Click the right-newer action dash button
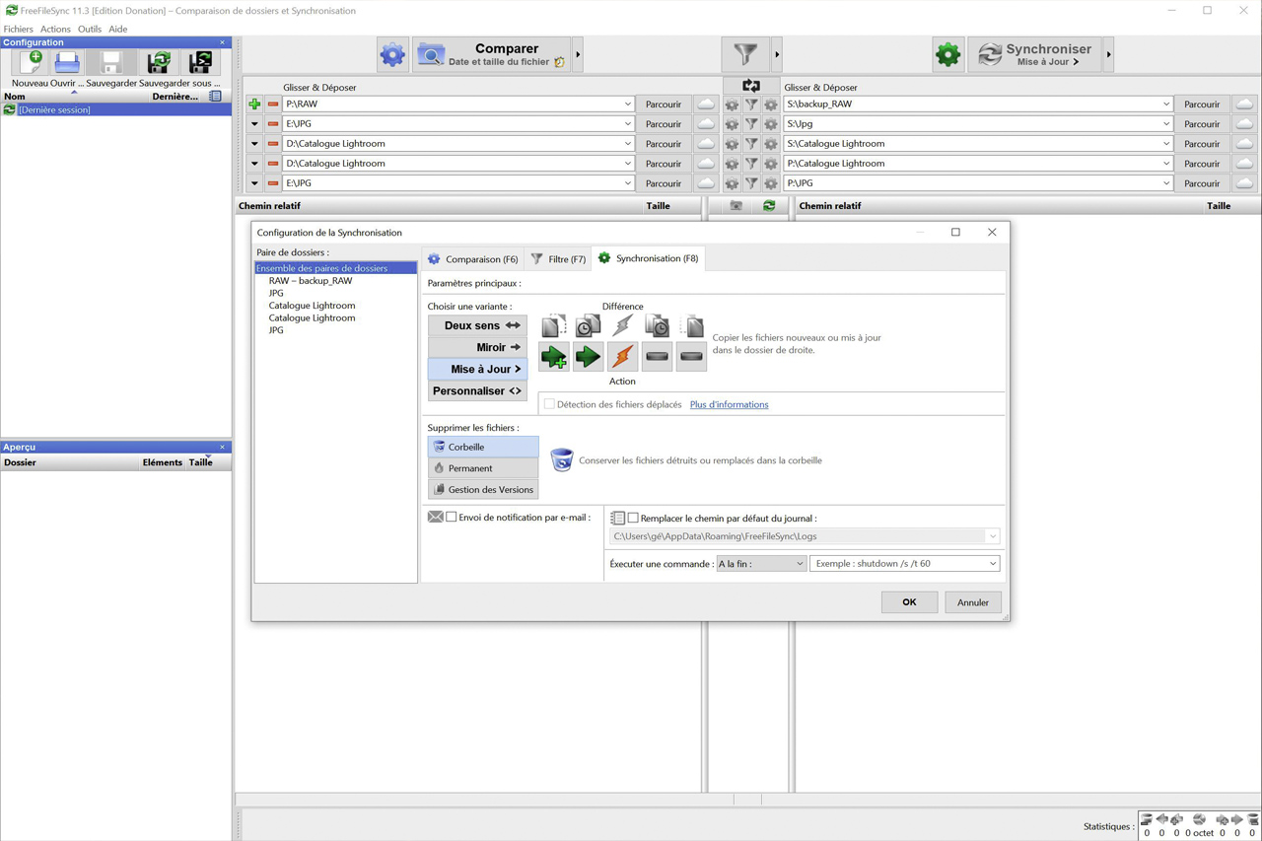1262x841 pixels. tap(658, 357)
